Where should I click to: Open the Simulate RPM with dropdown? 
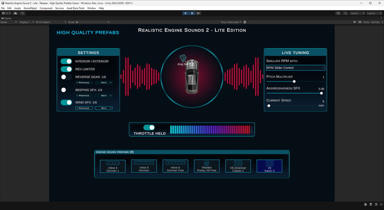296,68
